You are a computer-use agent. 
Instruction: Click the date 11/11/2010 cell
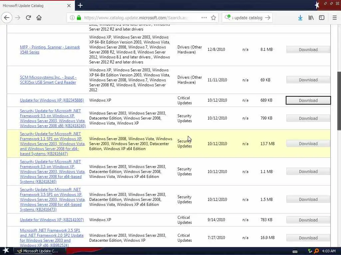point(217,80)
